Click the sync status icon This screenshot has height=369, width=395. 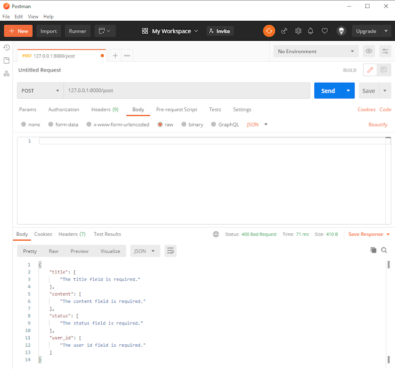pos(269,31)
